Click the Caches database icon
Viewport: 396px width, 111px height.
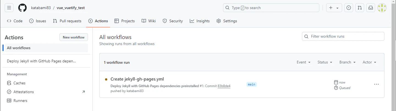tap(9, 83)
